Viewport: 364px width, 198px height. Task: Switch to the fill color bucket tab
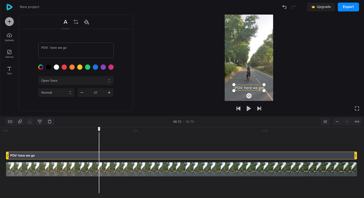coord(86,22)
